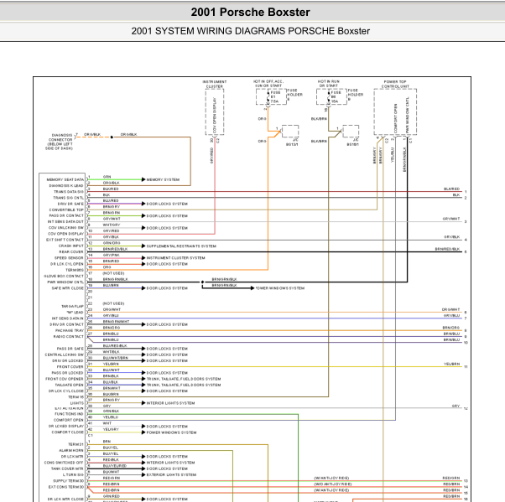This screenshot has height=502, width=505.
Task: Click the J/C 9313/1 junction connector box
Action: tap(290, 132)
